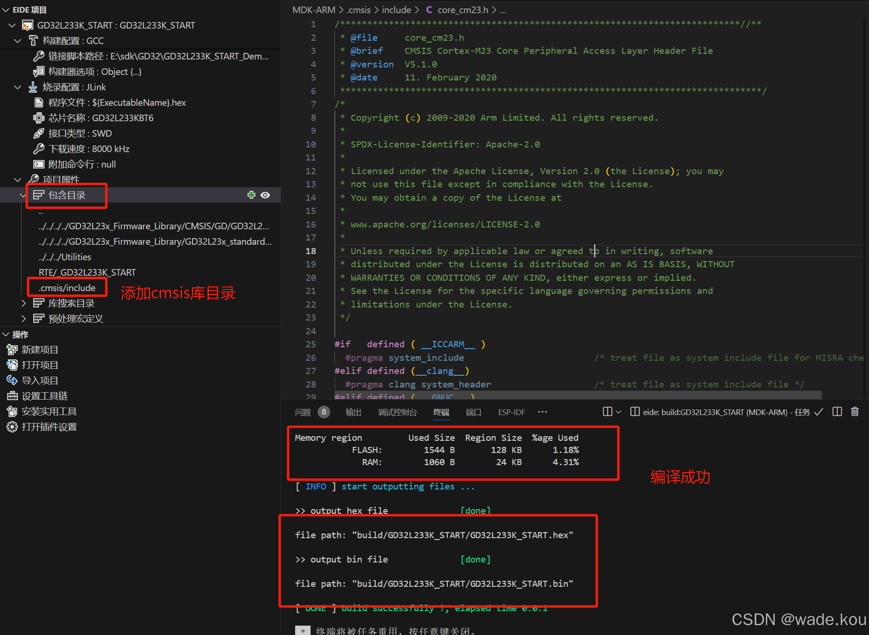
Task: Select the include path ending in CMSIS/GD/GD32L2...
Action: click(154, 226)
